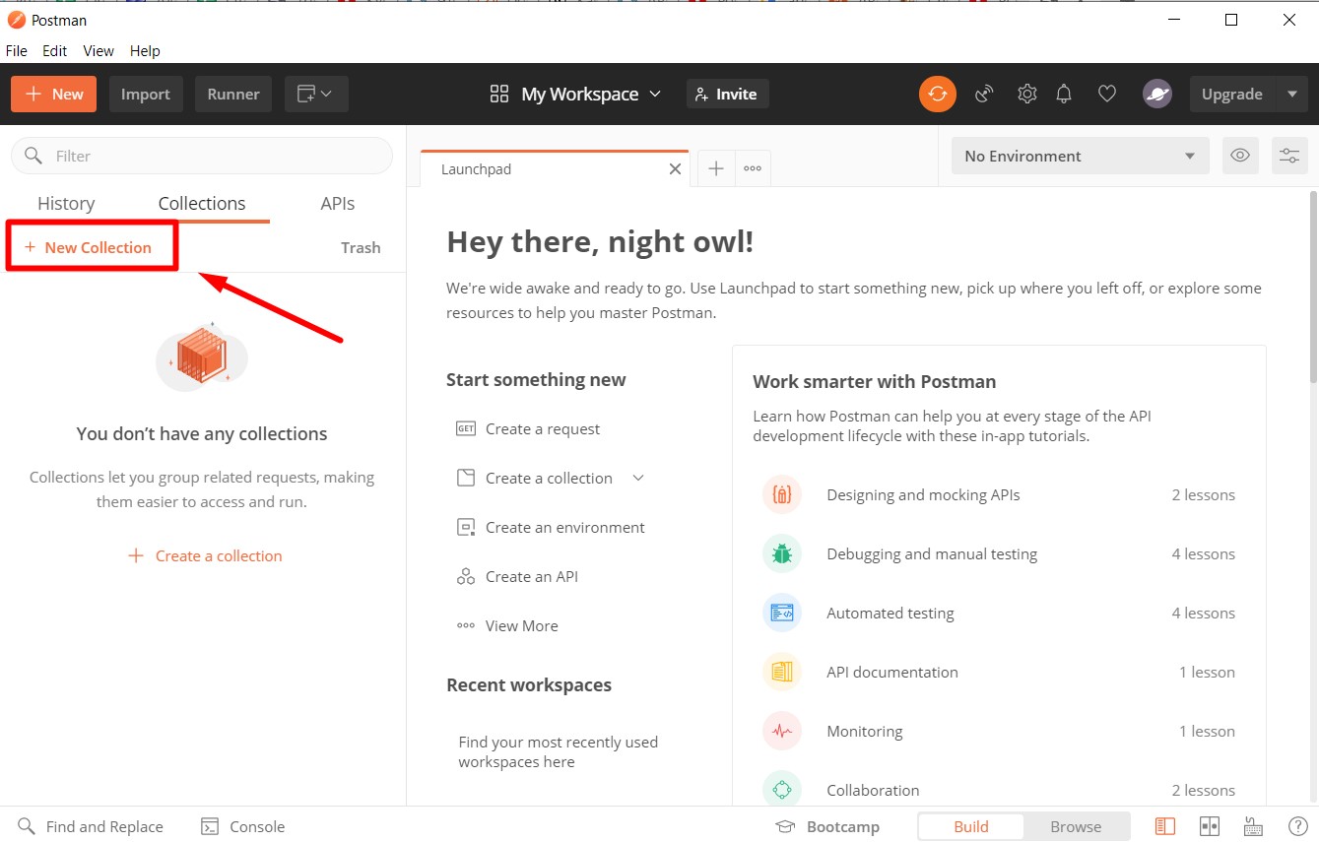Click the environment quick look eye icon
Viewport: 1319px width, 842px height.
1240,156
